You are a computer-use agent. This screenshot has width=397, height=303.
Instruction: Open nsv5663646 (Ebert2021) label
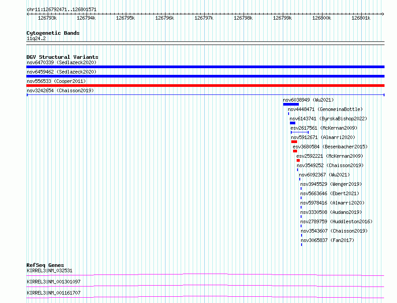[330, 193]
